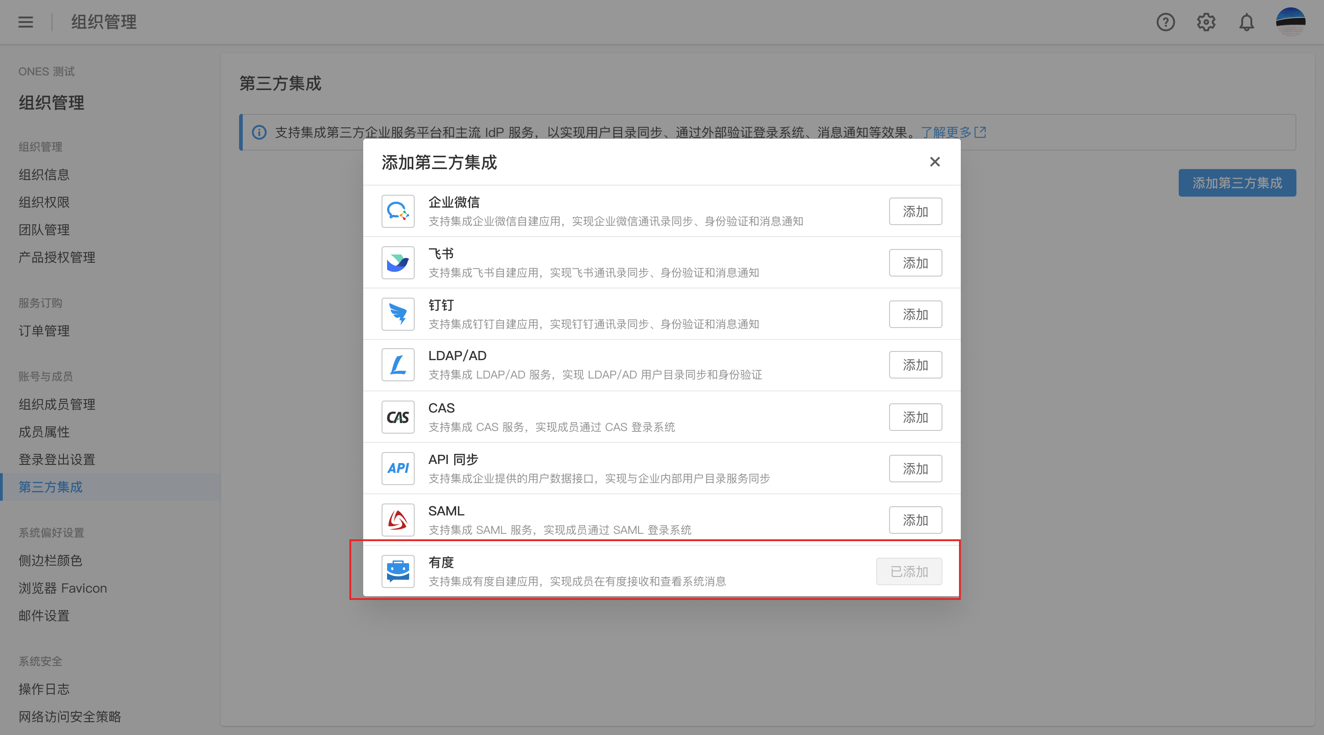The height and width of the screenshot is (735, 1324).
Task: Open 产品授权管理 sidebar item
Action: coord(57,257)
